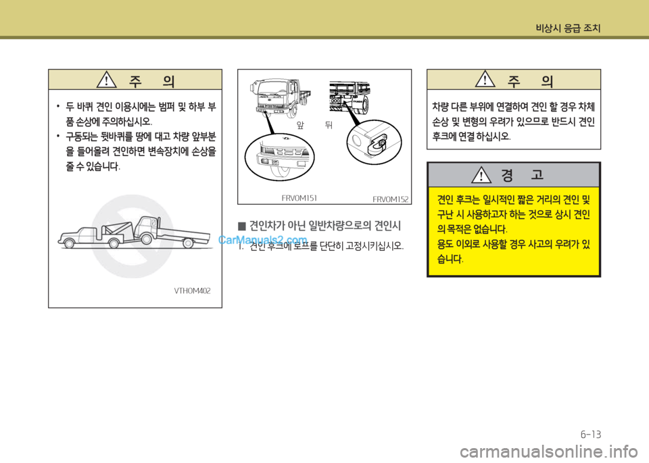Image resolution: width=649 pixels, height=463 pixels.
Task: Click the page number 6-13
Action: (x=591, y=435)
